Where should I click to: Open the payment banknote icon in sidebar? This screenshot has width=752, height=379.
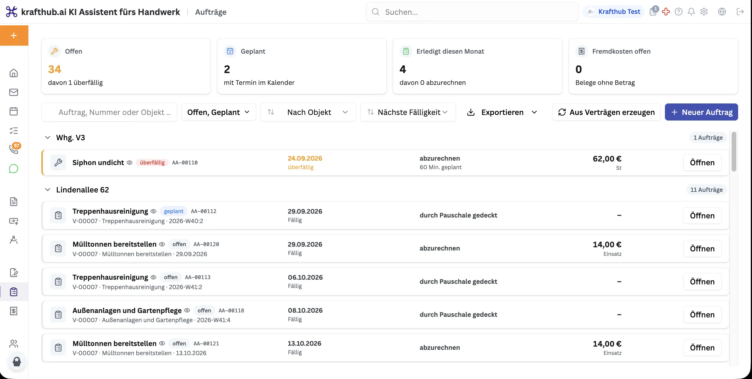(x=14, y=221)
